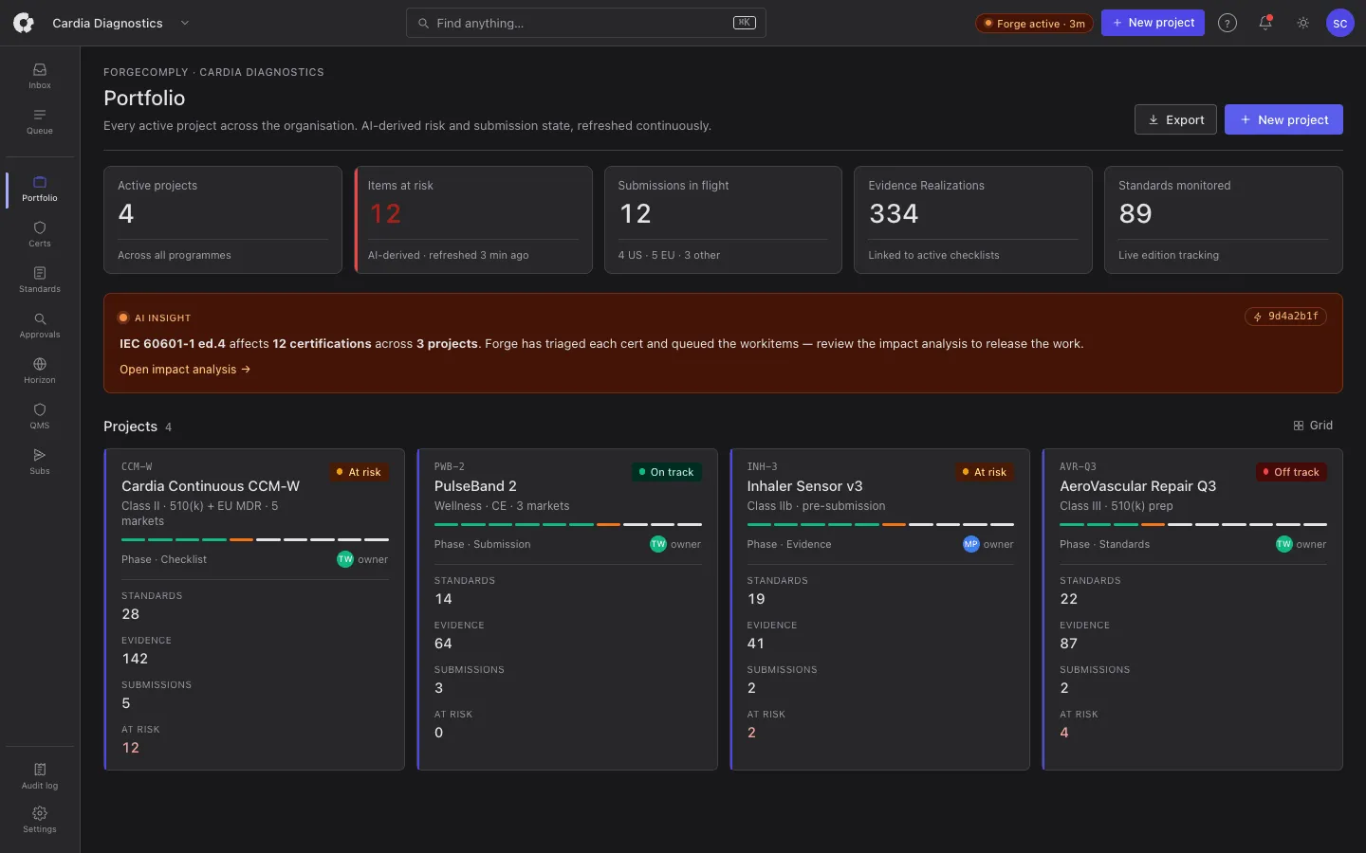Click Phase · Submission text
This screenshot has width=1366, height=853.
(x=482, y=544)
